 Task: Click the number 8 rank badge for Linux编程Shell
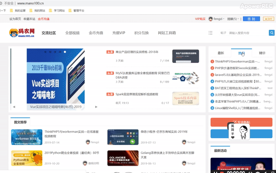[x=212, y=108]
